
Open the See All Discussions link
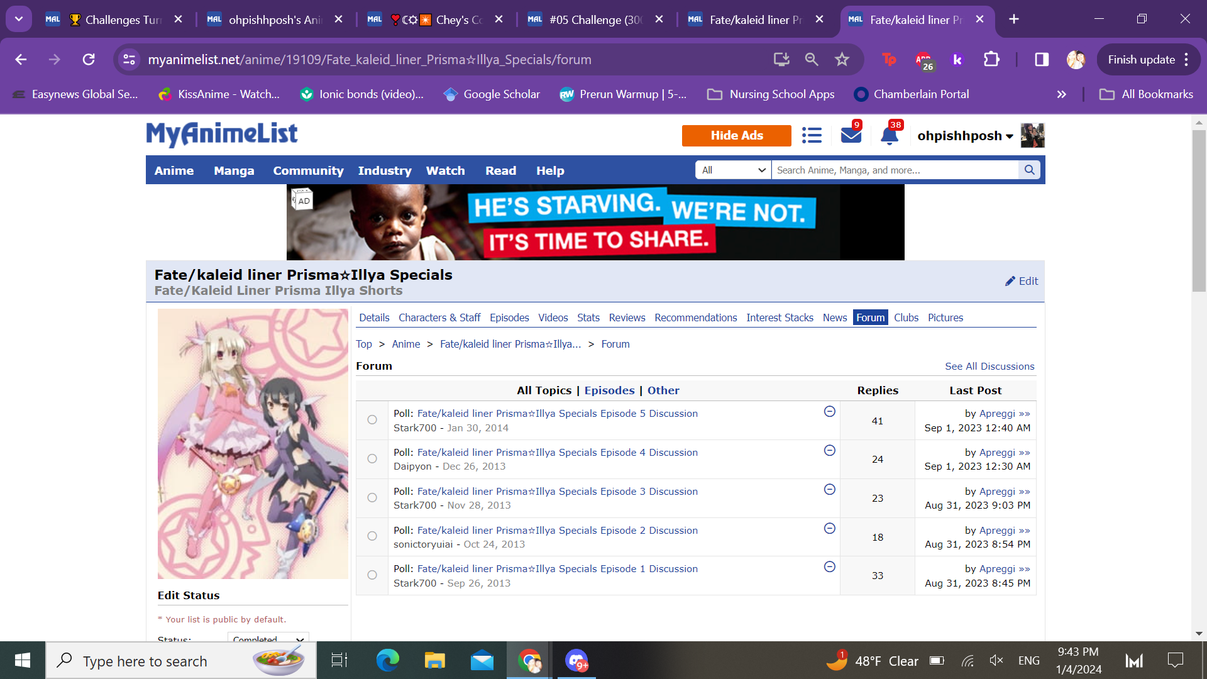(989, 366)
